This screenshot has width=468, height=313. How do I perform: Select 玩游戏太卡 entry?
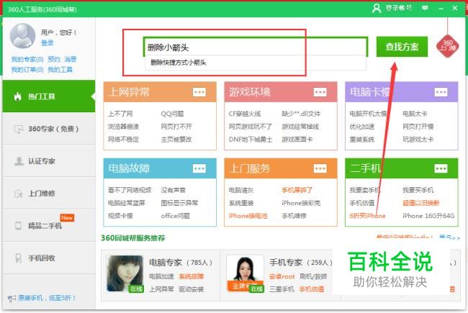click(x=418, y=140)
